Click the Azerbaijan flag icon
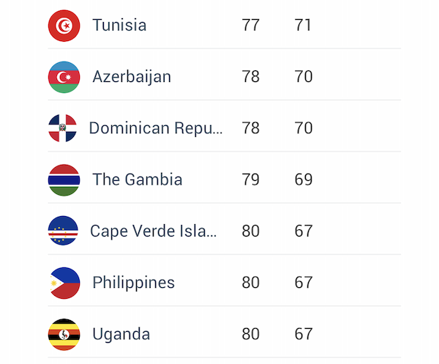This screenshot has height=364, width=439. point(64,77)
